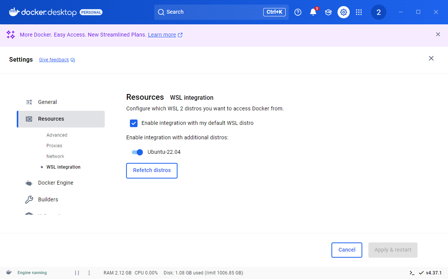
Task: Click the Resources disk icon
Action: click(29, 119)
